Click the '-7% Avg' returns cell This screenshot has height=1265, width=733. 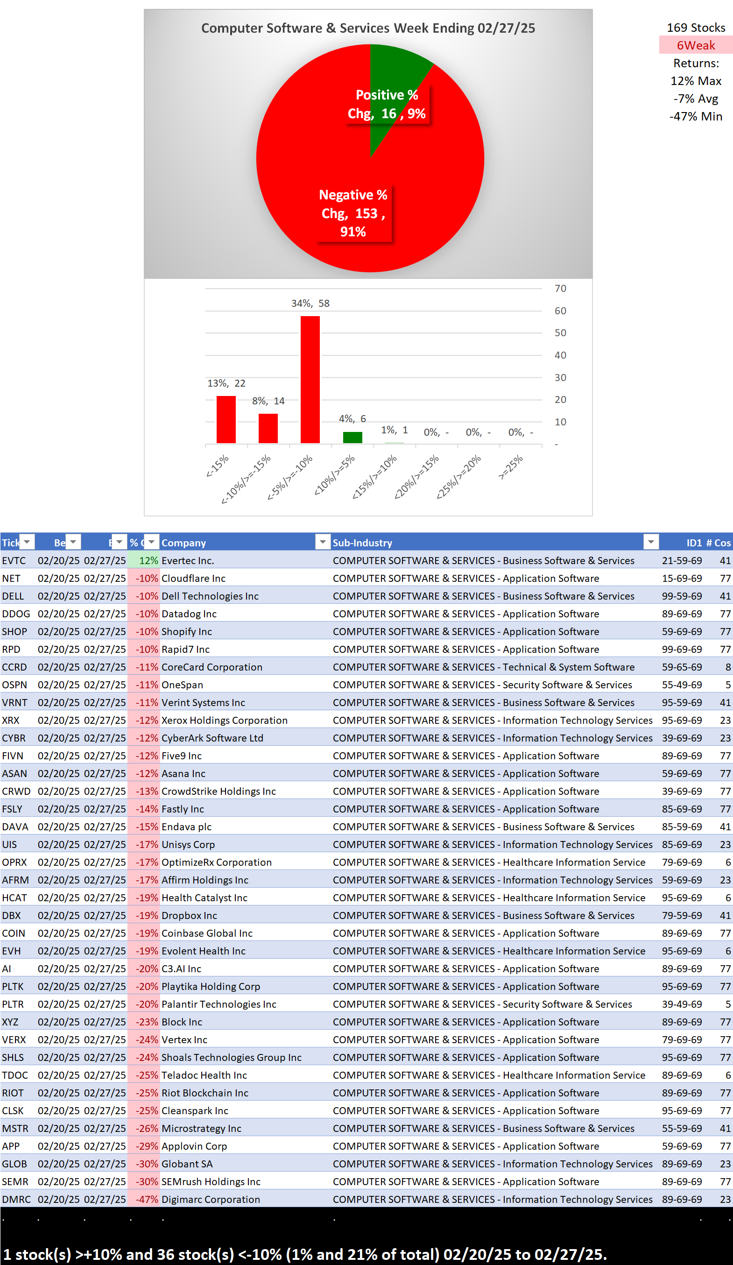point(696,99)
